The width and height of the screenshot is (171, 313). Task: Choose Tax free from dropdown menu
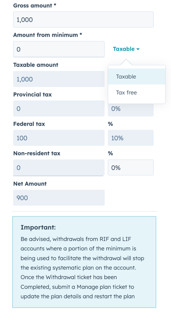[137, 93]
